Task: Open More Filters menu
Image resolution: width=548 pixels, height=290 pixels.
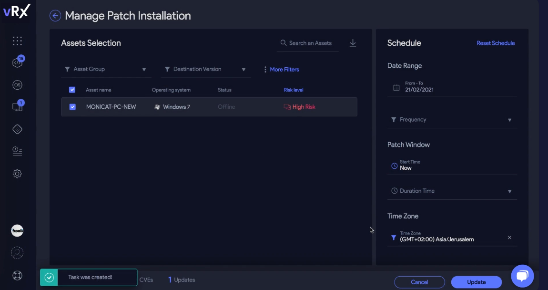Action: point(281,70)
